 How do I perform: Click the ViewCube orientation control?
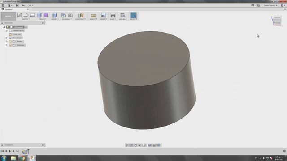[x=277, y=21]
